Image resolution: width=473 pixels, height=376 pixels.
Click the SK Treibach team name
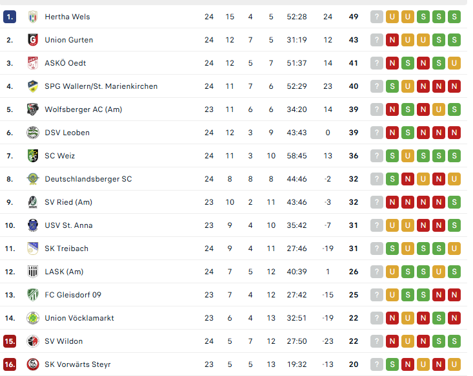[x=66, y=249]
